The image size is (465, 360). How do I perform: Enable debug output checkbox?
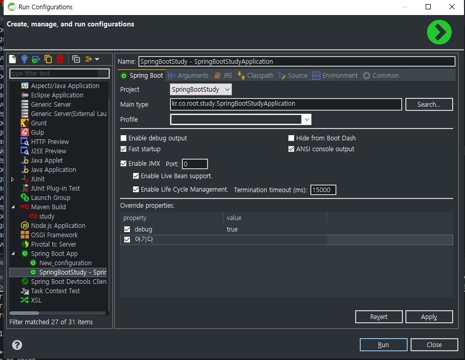pos(123,138)
